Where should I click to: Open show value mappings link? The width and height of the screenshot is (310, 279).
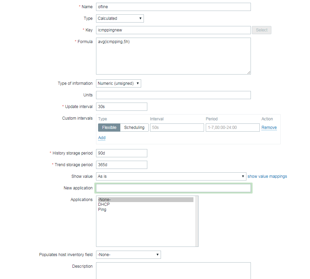click(267, 176)
